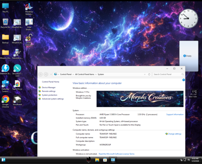Open the Windows Update desktop shortcut

tap(29, 9)
